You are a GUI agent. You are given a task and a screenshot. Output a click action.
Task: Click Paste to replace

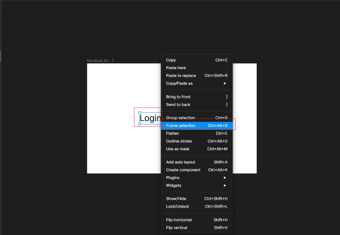[181, 75]
